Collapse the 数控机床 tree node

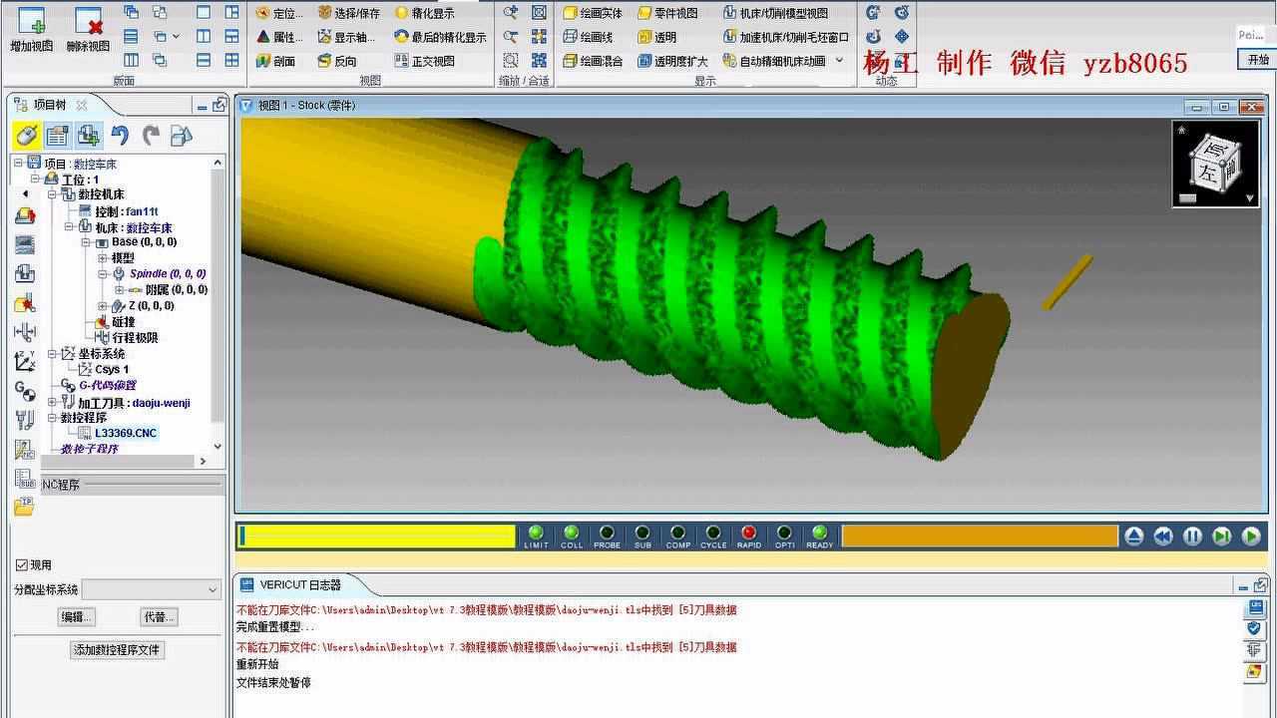[x=53, y=194]
